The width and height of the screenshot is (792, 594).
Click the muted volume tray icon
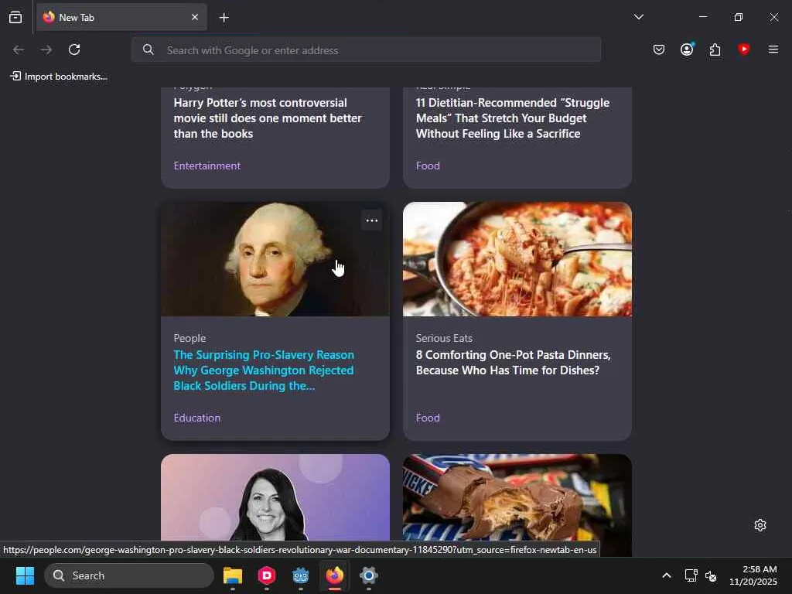click(711, 575)
